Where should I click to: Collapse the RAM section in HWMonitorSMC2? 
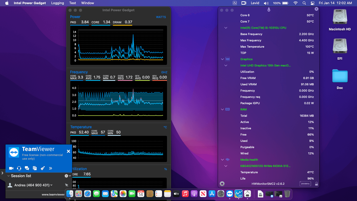click(x=222, y=109)
